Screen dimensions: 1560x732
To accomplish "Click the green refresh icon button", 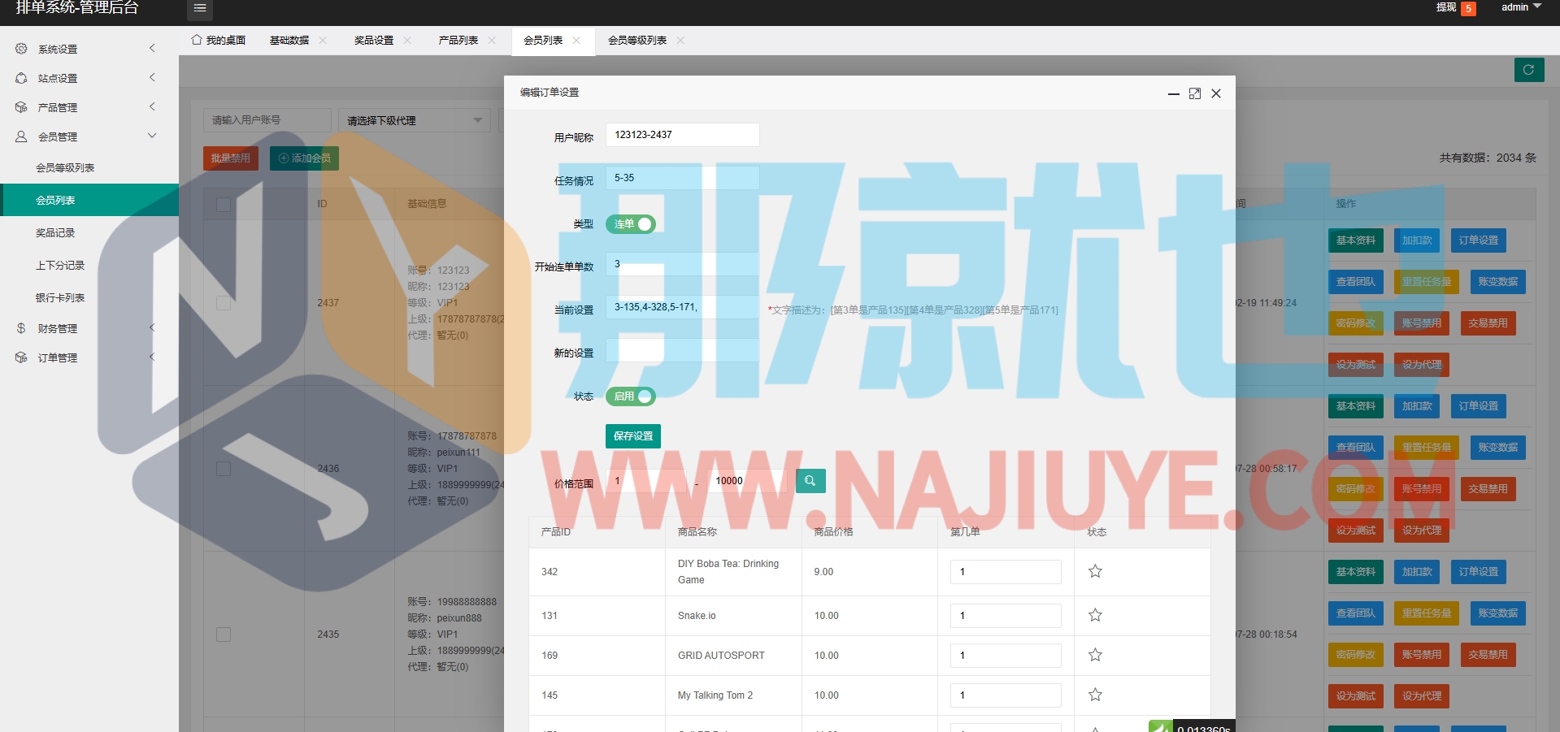I will 1528,70.
